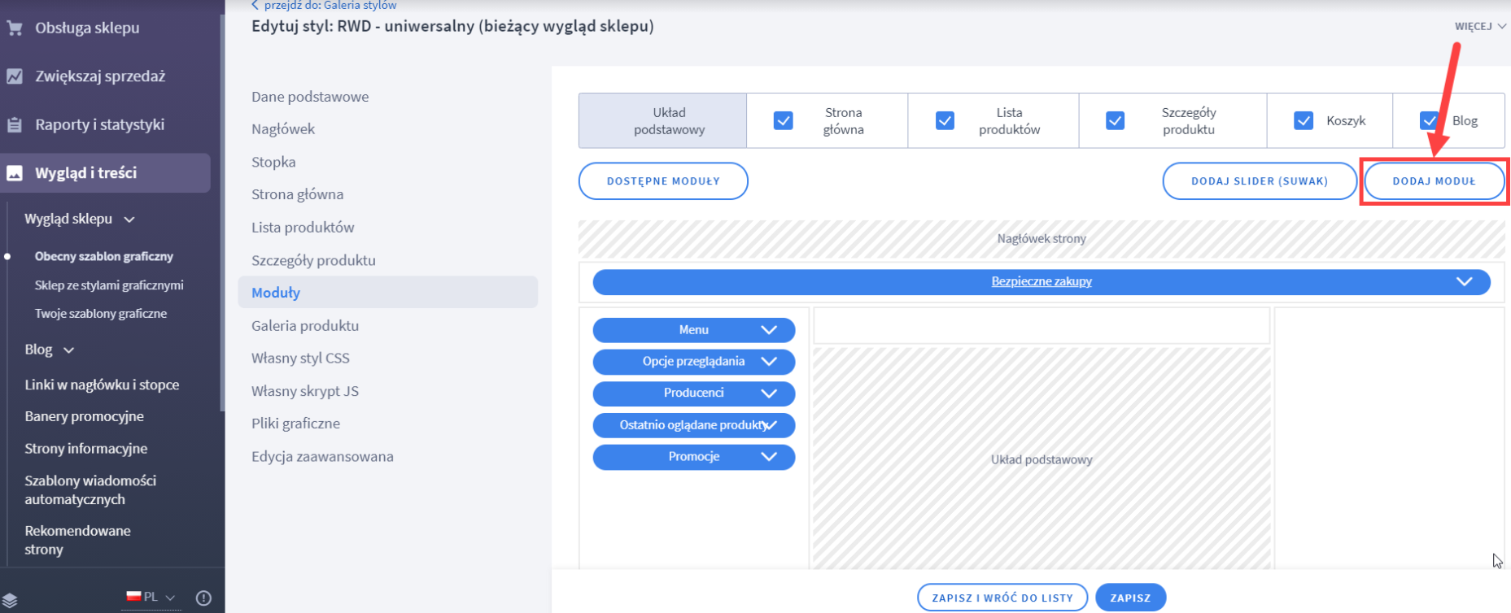The image size is (1511, 613).
Task: Collapse the Blog submenu chevron in sidebar
Action: click(69, 350)
